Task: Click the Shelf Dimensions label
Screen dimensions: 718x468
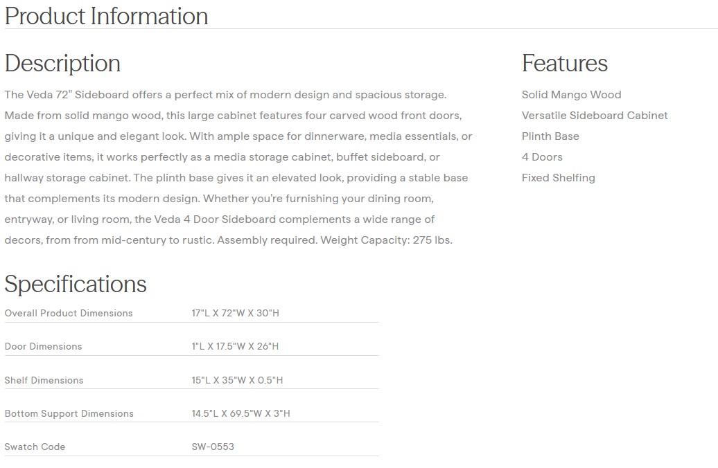Action: 44,380
